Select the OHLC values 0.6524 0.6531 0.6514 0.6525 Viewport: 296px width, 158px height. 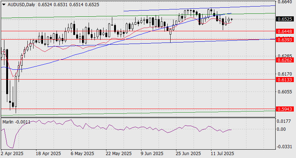coord(68,5)
